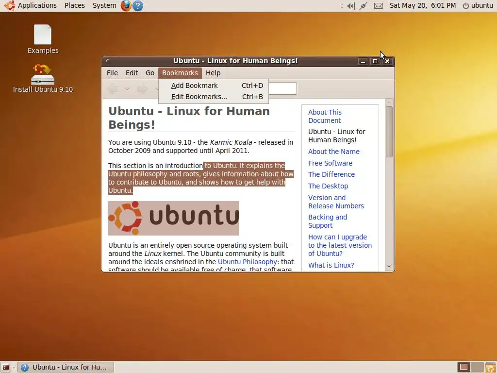Screen dimensions: 497x373
Task: Open the What is Linux? link
Action: point(331,265)
